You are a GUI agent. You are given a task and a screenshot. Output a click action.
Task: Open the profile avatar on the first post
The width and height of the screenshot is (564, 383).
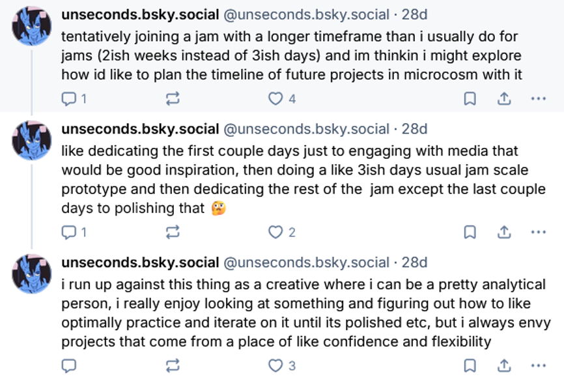click(31, 26)
